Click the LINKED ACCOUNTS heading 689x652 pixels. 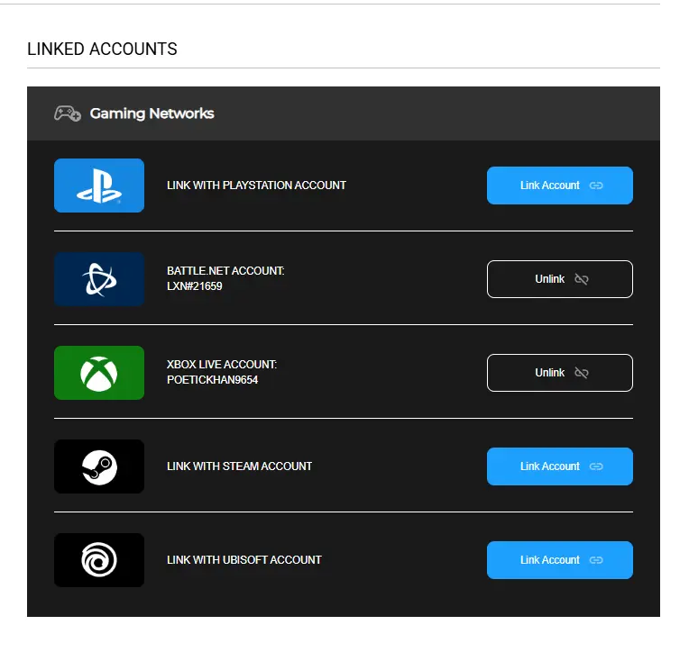[x=102, y=49]
